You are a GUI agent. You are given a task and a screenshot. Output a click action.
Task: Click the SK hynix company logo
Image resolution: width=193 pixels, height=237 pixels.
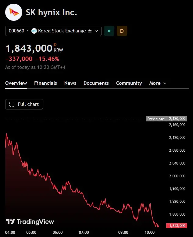point(14,12)
